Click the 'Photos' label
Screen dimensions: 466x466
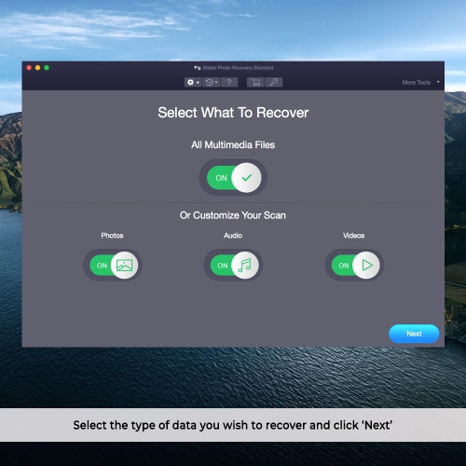click(x=112, y=236)
